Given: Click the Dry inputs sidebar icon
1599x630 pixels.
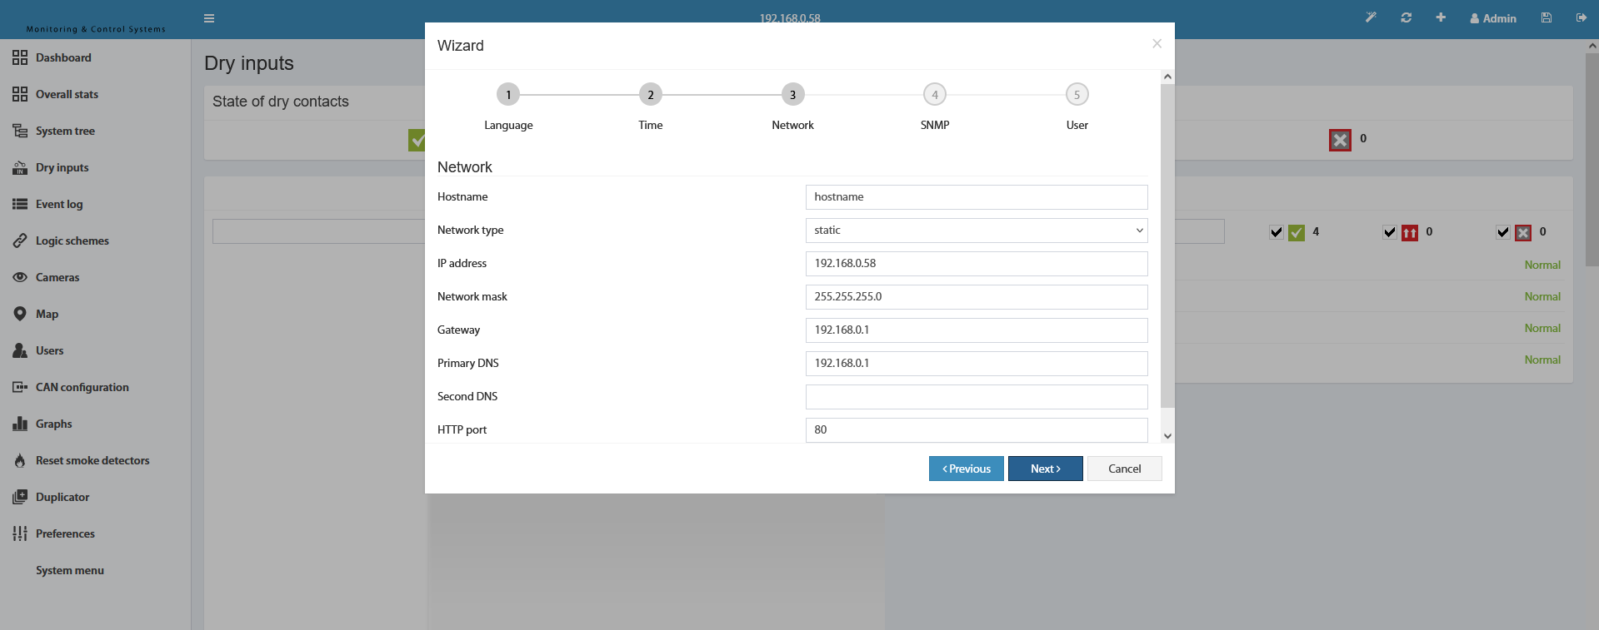Looking at the screenshot, I should tap(20, 167).
